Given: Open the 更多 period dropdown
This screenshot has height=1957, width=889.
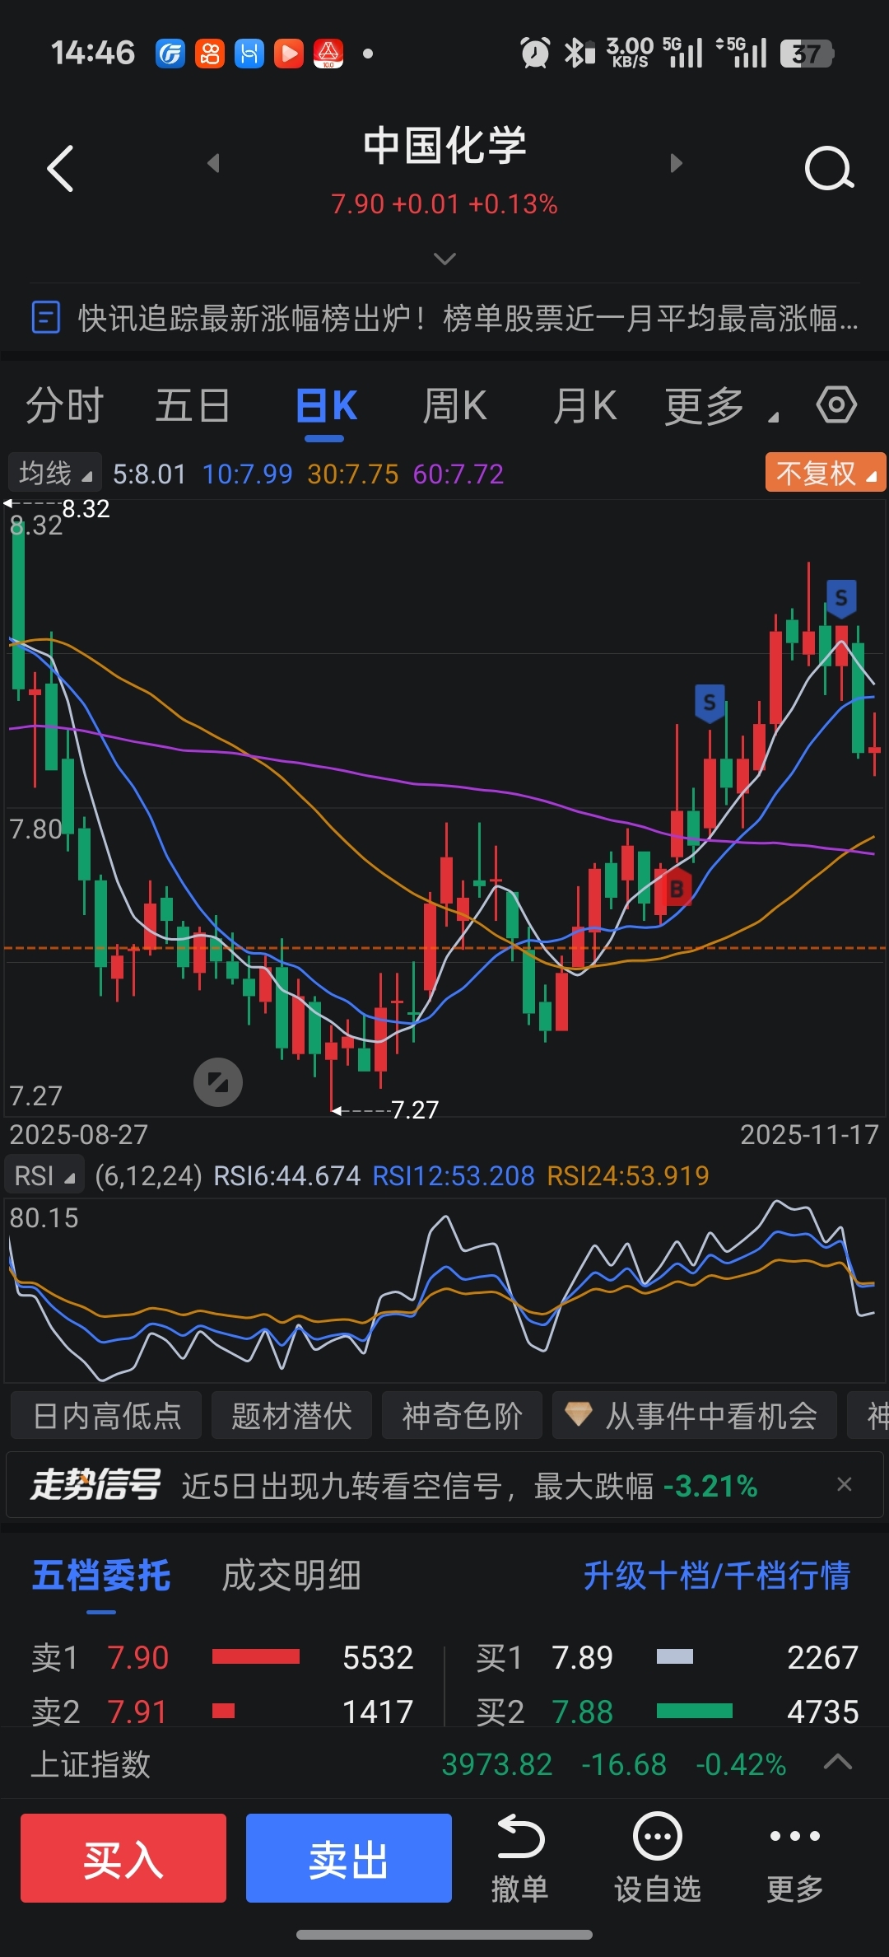Looking at the screenshot, I should pos(720,405).
